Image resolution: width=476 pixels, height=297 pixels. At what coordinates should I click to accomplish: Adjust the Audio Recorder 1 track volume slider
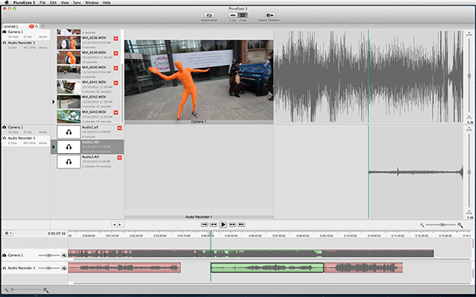49,268
